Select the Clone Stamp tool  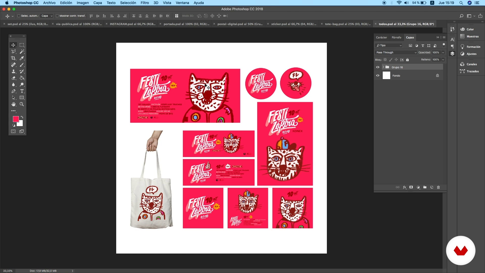(x=13, y=71)
